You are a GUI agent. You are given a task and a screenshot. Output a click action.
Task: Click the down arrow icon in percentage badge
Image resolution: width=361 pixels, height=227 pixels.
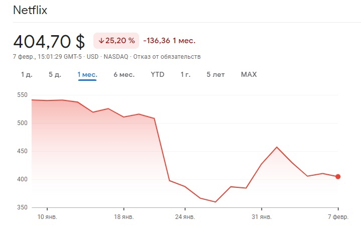click(x=101, y=41)
